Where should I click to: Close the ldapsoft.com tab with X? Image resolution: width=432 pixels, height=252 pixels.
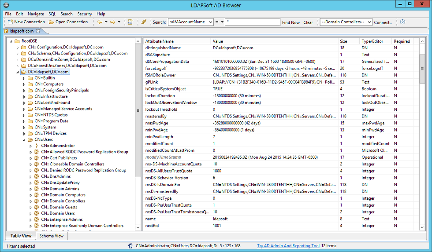click(x=38, y=31)
